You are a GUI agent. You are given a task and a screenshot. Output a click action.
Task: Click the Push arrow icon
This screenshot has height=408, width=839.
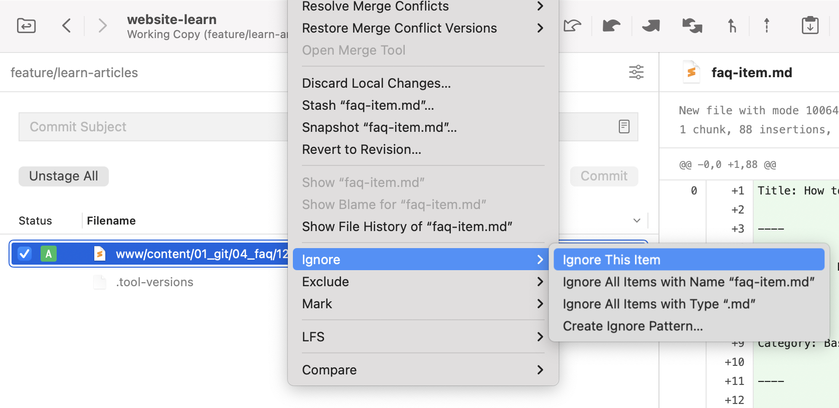pyautogui.click(x=651, y=25)
